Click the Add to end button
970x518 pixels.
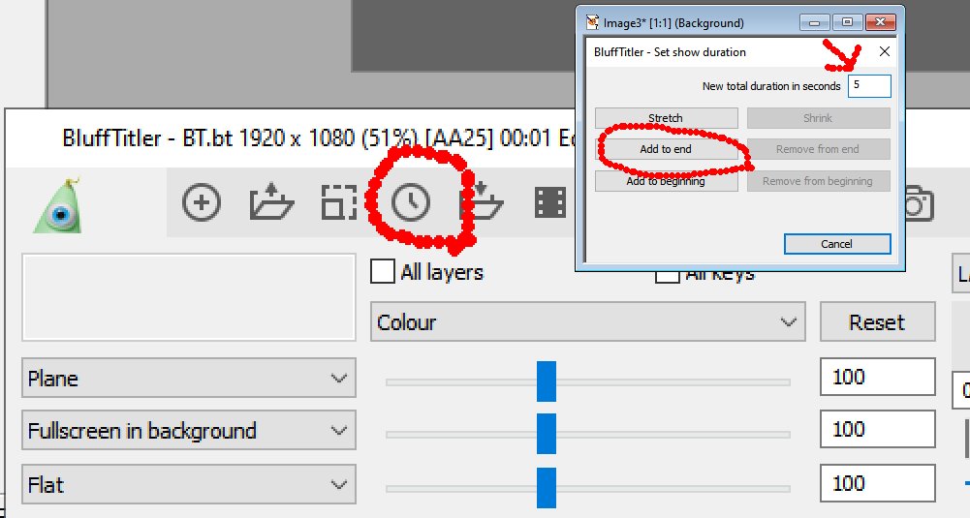click(667, 149)
